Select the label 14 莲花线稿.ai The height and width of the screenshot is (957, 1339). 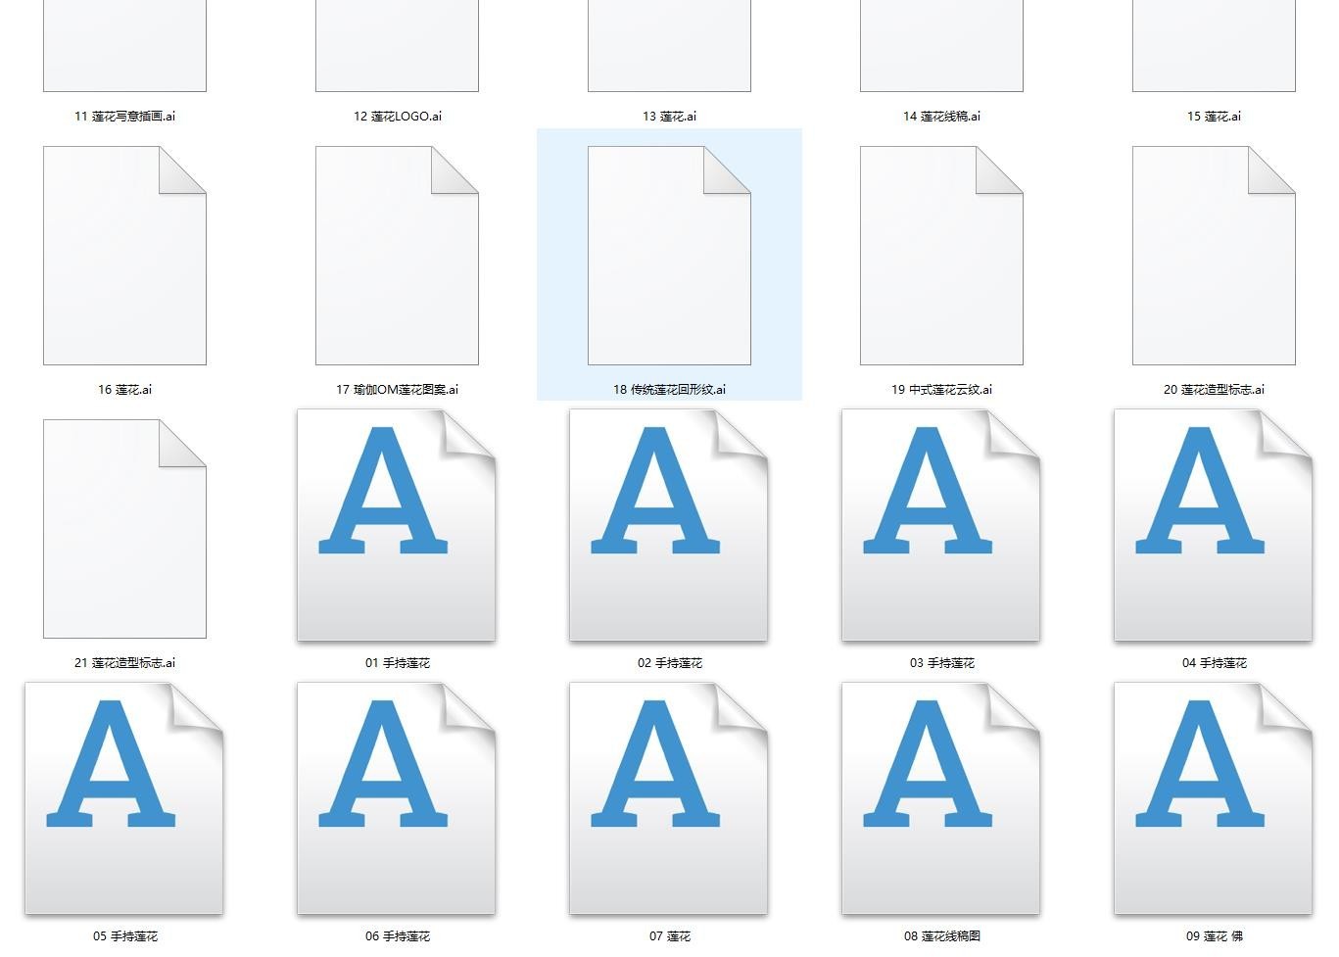941,116
